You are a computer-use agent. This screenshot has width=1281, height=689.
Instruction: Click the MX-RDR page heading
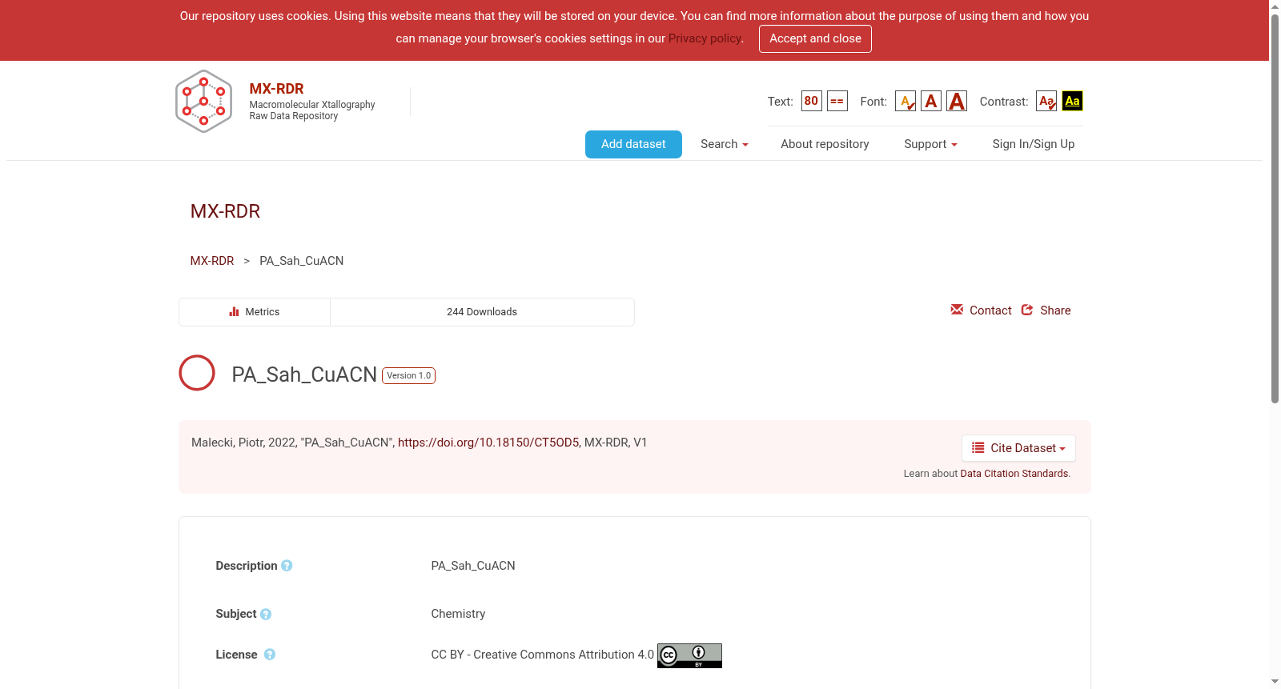pyautogui.click(x=225, y=211)
